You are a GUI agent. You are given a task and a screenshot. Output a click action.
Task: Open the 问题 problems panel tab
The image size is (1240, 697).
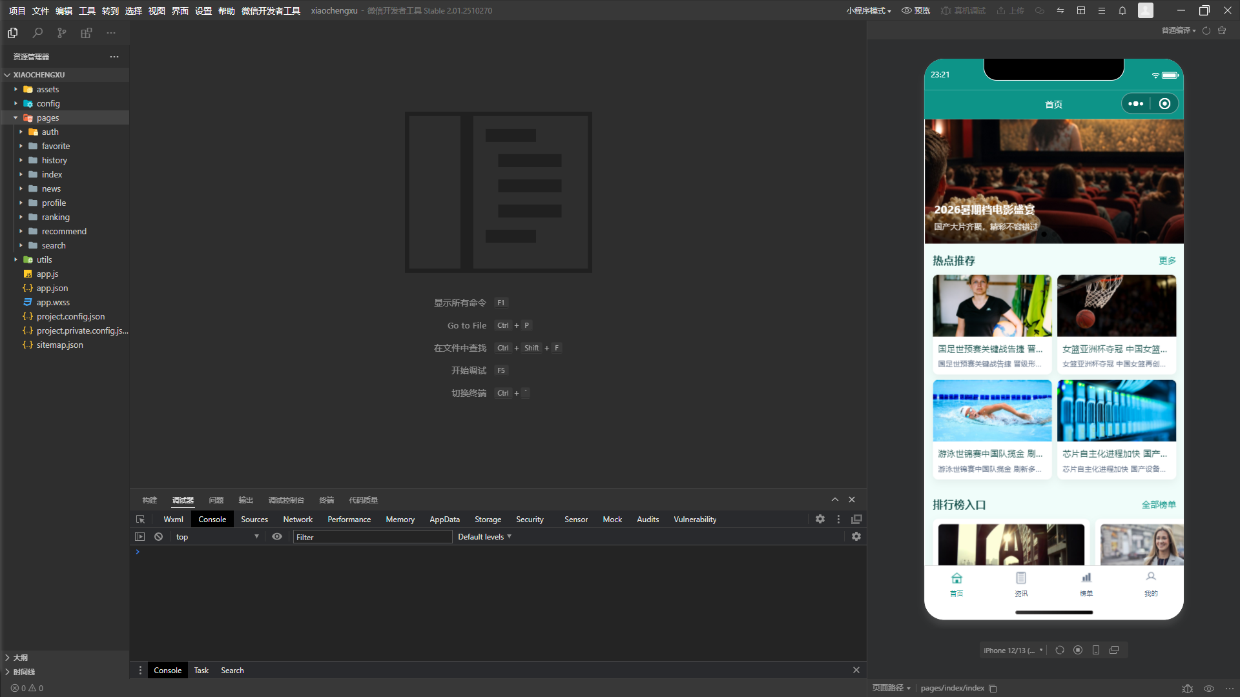tap(216, 500)
